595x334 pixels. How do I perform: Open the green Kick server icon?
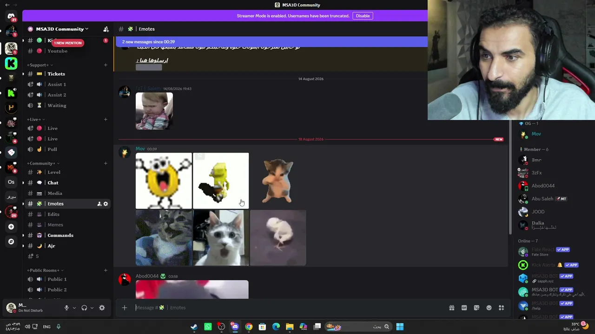click(11, 63)
